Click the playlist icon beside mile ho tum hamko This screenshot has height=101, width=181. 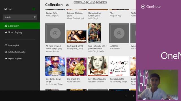click(x=6, y=52)
